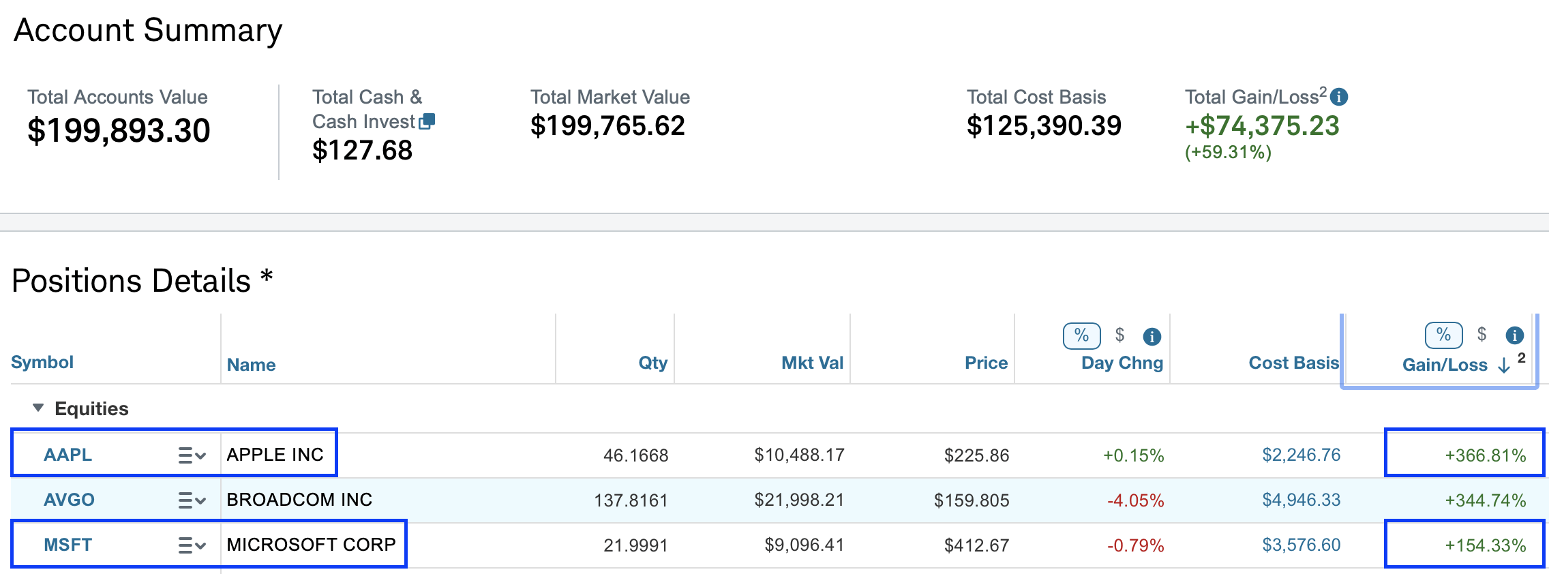Sort positions by Mkt Val column
Viewport: 1549px width, 574px height.
[x=812, y=363]
